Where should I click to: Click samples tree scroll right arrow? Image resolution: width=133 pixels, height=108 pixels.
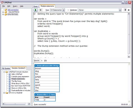click(x=29, y=104)
